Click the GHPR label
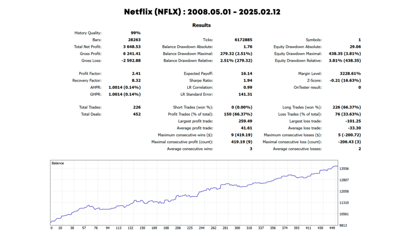419x236 pixels. pos(96,95)
